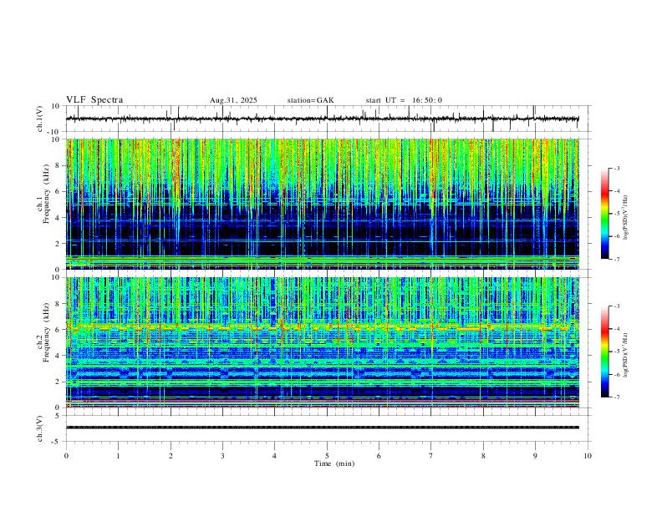662x511 pixels.
Task: Click the yellow 6 kHz band in ch.2 spectrogram
Action: (322, 326)
